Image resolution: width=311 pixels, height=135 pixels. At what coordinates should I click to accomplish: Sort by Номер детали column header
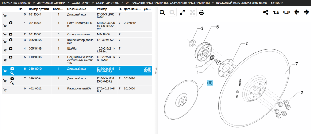click(38, 9)
